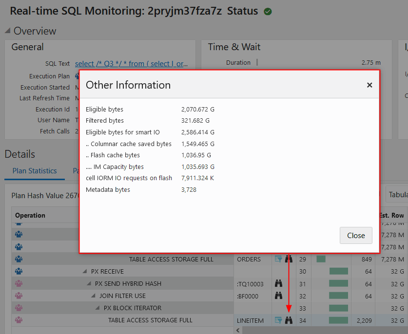Open other information binoculars for LINEITEM row
This screenshot has width=408, height=334.
pos(289,320)
